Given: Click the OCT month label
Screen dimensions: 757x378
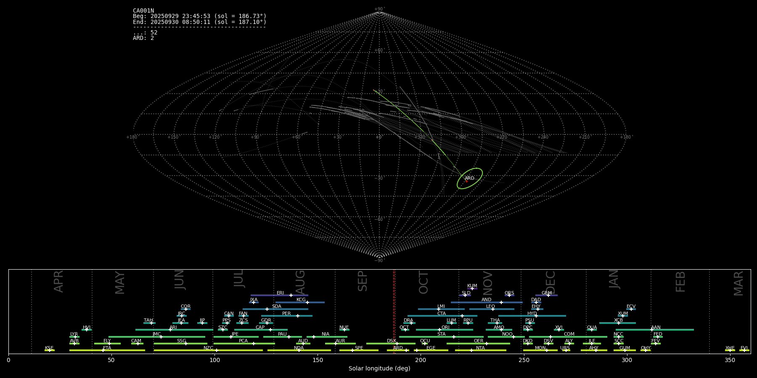Looking at the screenshot, I should pos(424,282).
